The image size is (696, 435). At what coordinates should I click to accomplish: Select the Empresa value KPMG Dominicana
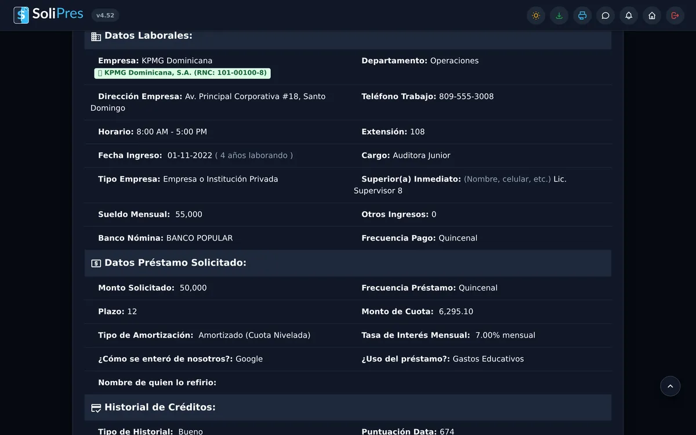pos(177,61)
